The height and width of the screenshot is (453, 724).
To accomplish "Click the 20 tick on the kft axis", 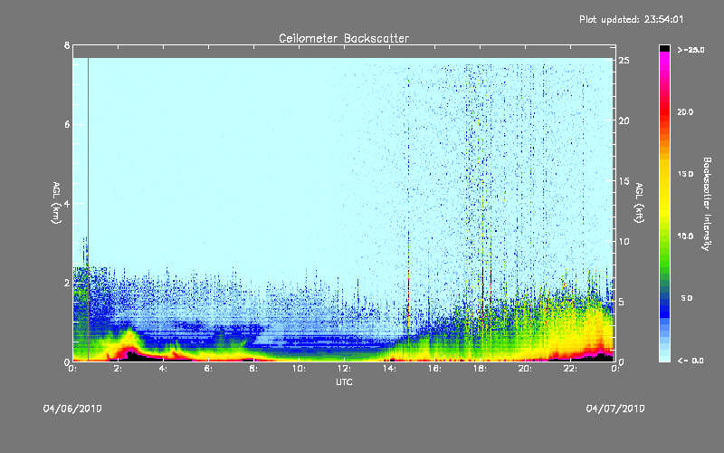I will click(x=624, y=120).
